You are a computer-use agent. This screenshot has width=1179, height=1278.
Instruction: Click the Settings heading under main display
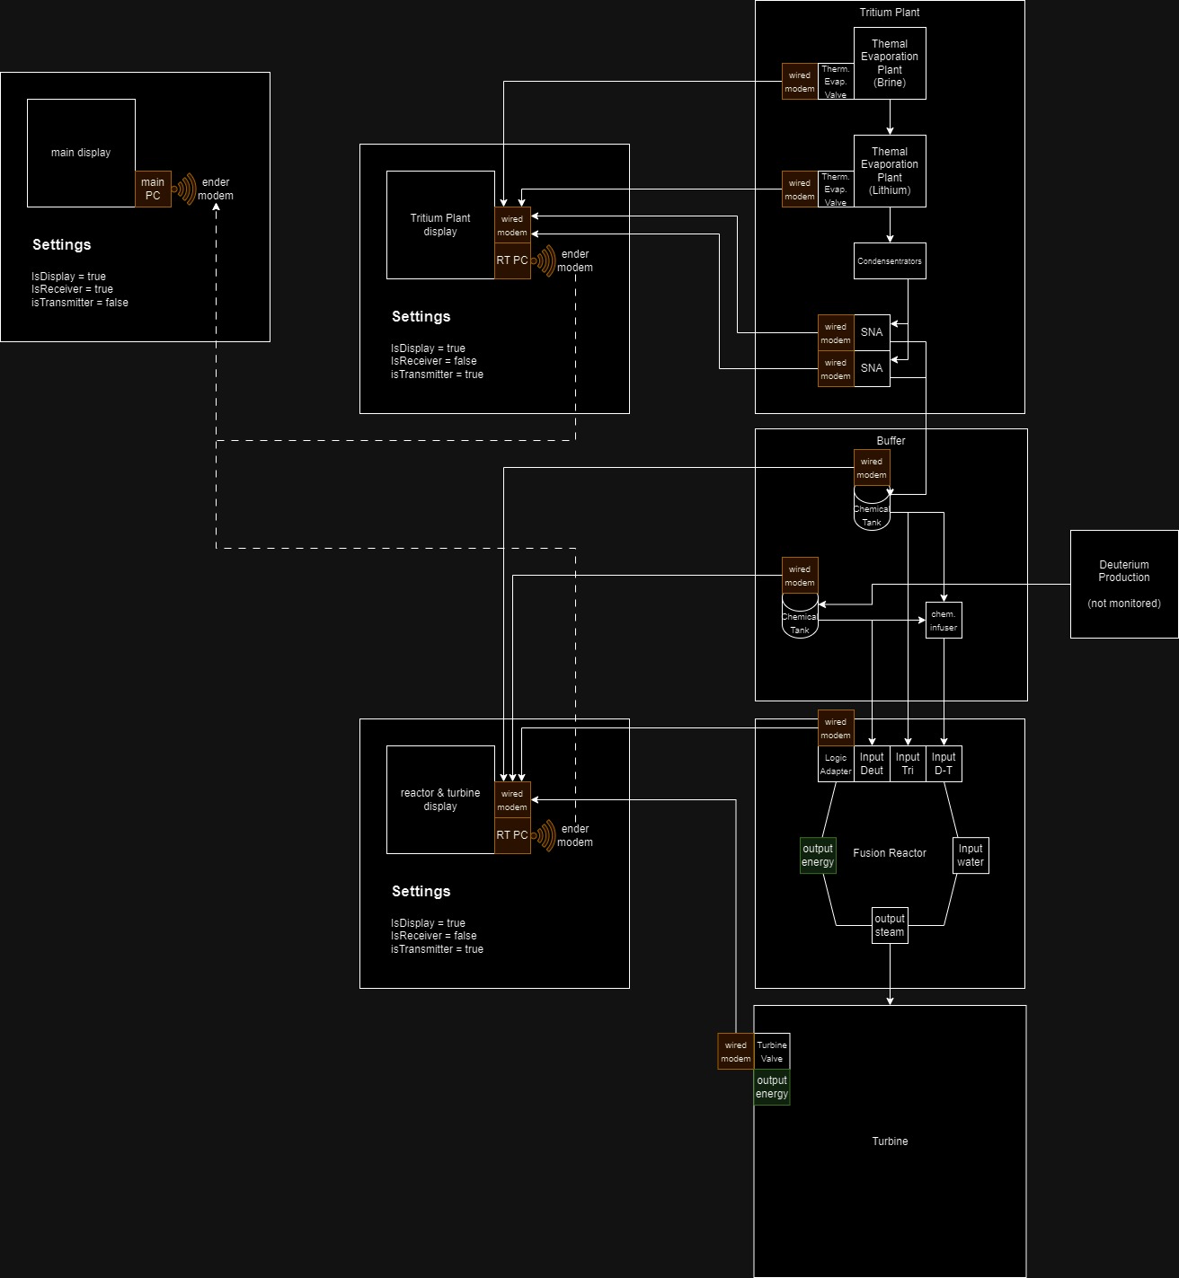[x=61, y=244]
